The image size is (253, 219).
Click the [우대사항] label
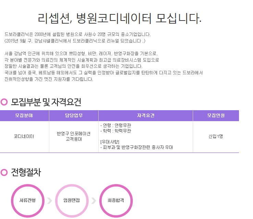(x=110, y=142)
